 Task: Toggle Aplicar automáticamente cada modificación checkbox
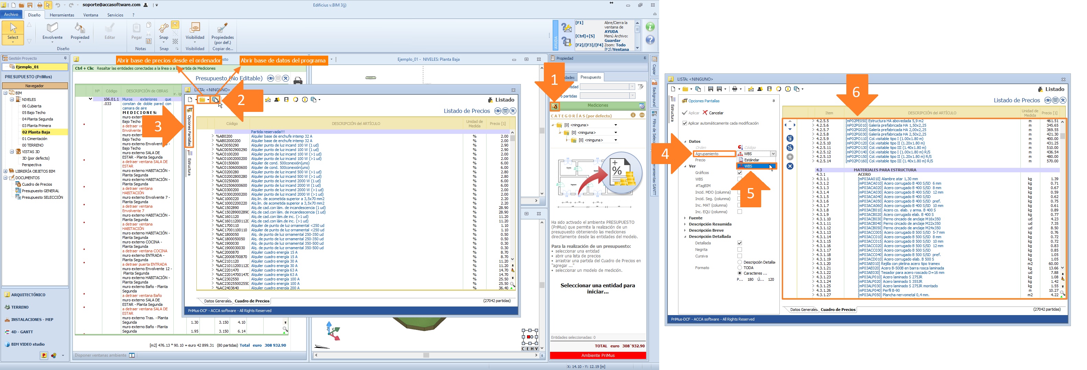click(x=684, y=123)
